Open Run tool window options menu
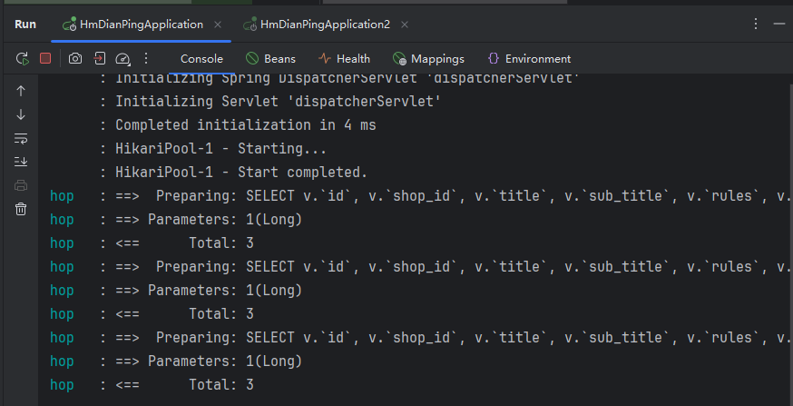 pyautogui.click(x=756, y=24)
